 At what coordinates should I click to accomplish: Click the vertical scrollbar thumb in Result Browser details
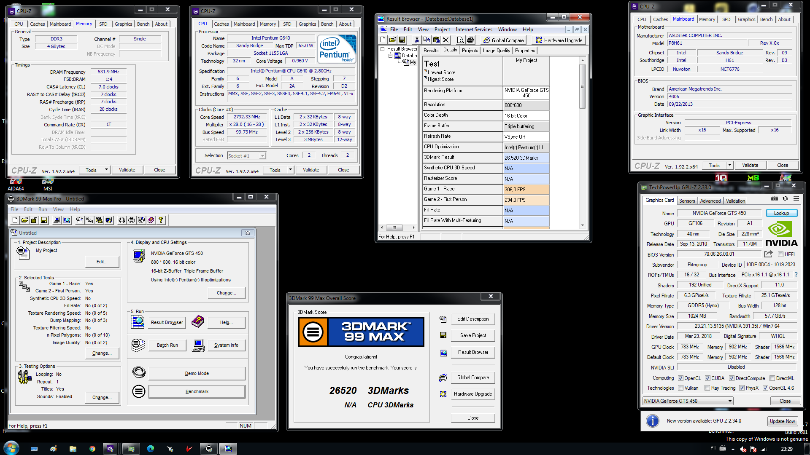point(582,86)
